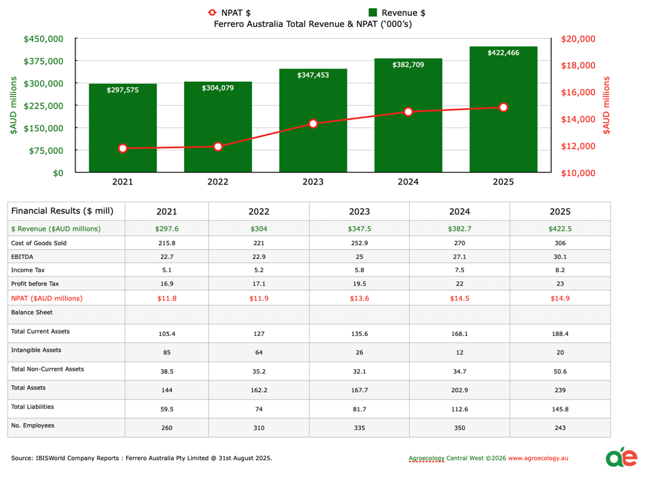Click the 2025 NPAT line marker
The width and height of the screenshot is (648, 478).
point(503,107)
